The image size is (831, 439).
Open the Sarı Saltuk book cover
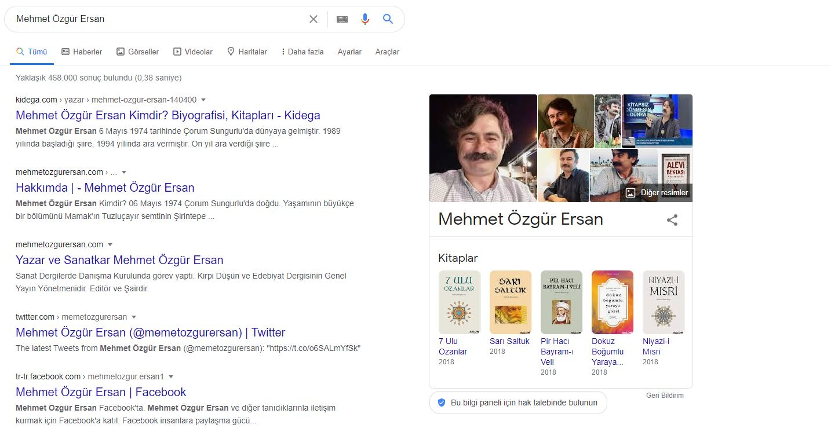511,302
